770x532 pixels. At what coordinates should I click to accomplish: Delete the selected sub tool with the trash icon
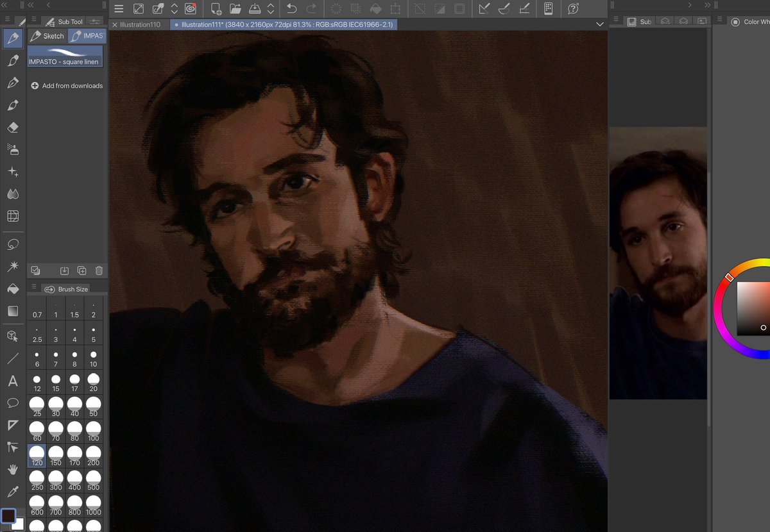pos(99,270)
